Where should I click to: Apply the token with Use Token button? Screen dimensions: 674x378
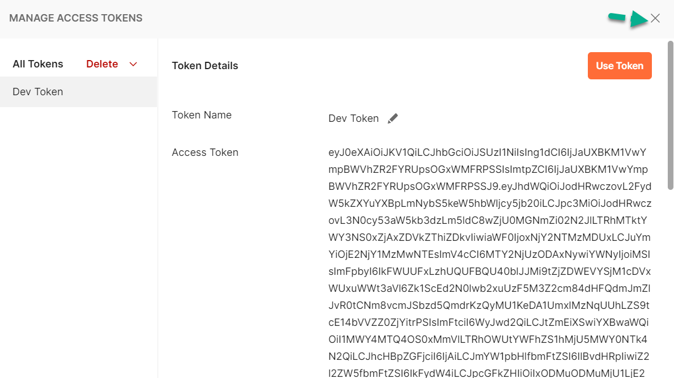pyautogui.click(x=620, y=66)
